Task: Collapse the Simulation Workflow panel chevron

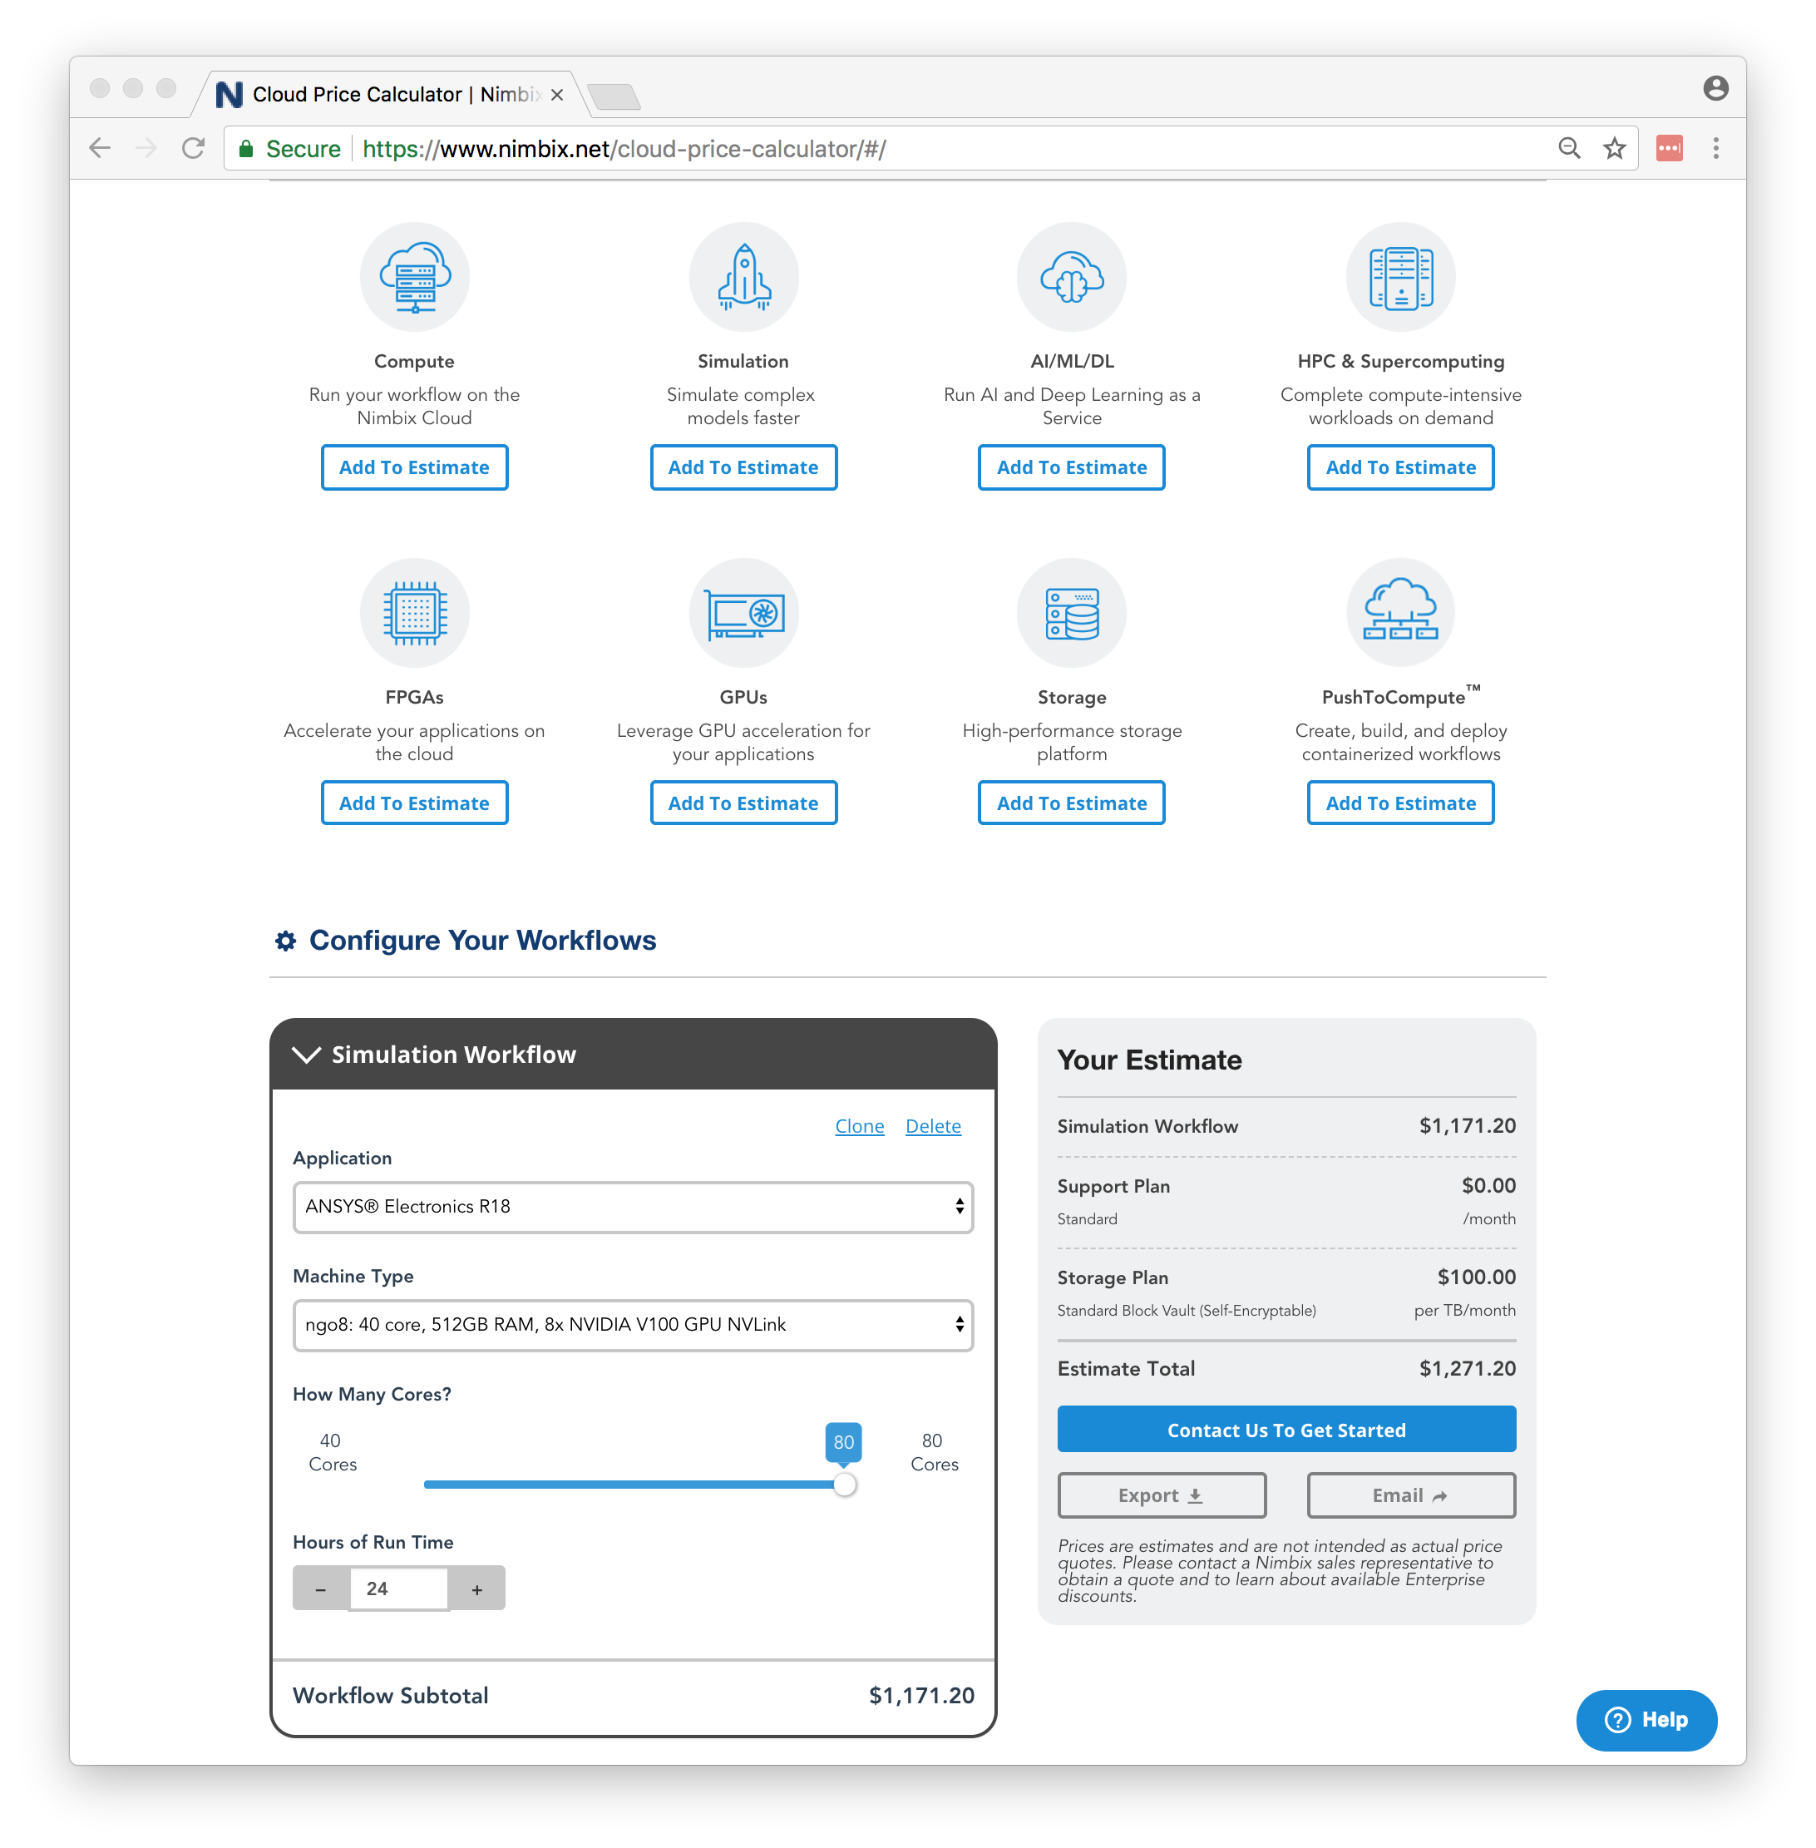Action: (x=306, y=1055)
